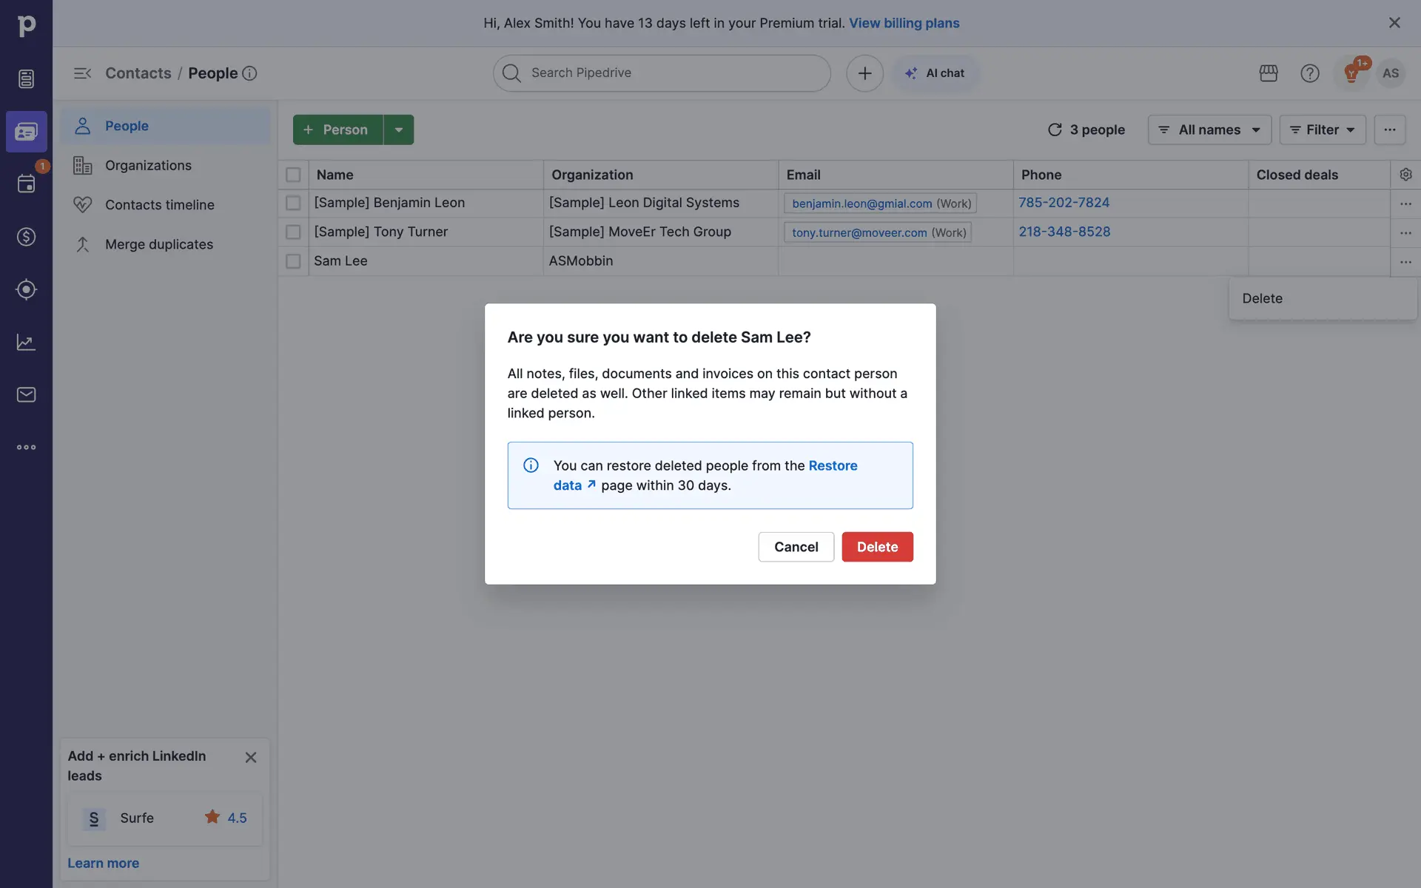Click the quick add plus icon
1421x888 pixels.
(864, 73)
